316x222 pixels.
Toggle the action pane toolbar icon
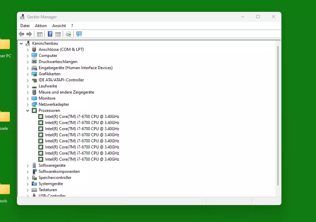[x=58, y=34]
